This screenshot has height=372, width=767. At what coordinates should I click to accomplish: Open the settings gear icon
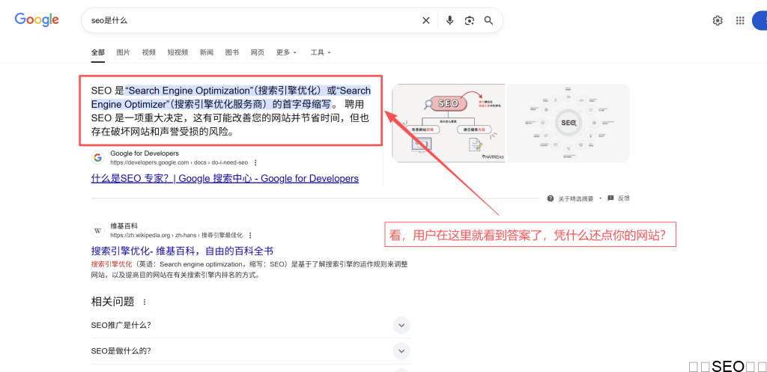point(718,20)
